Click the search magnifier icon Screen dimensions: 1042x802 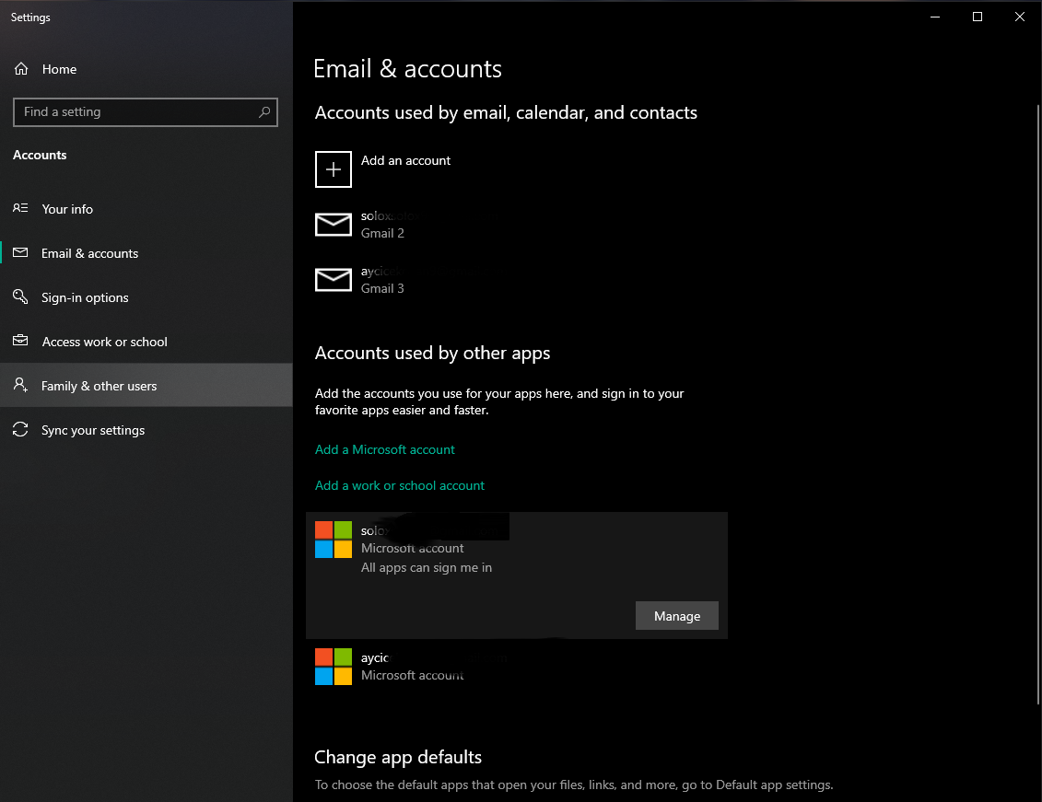coord(264,111)
